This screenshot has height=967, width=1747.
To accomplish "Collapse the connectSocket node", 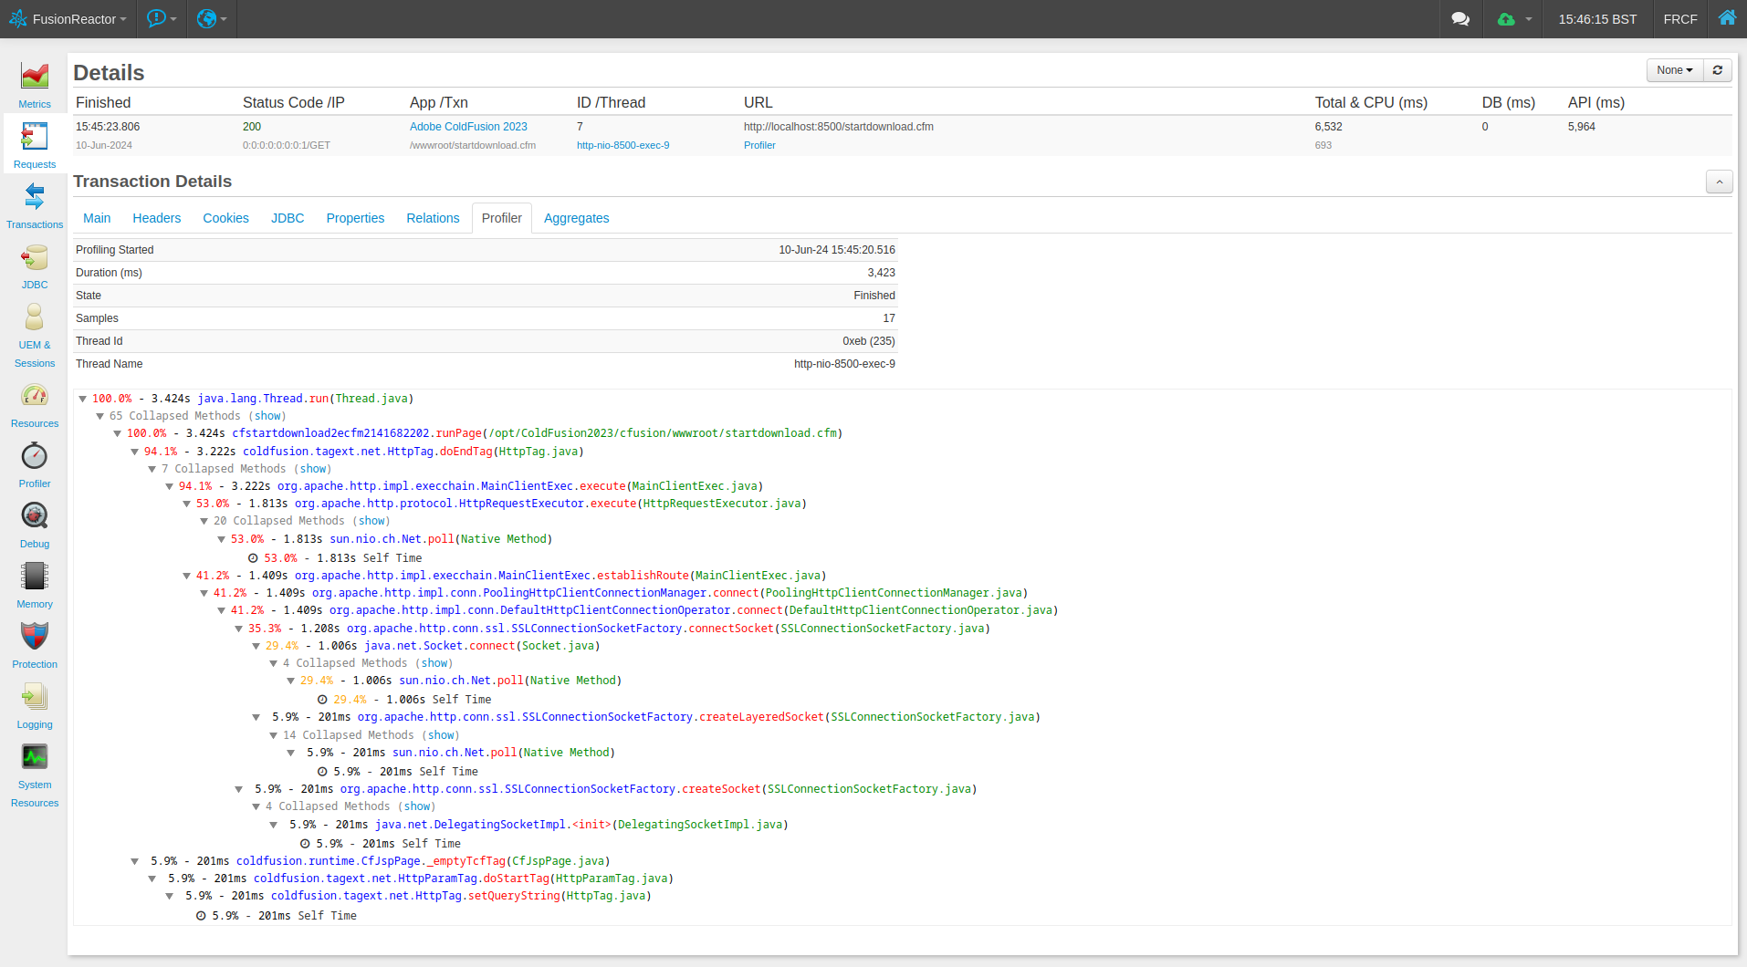I will (239, 629).
